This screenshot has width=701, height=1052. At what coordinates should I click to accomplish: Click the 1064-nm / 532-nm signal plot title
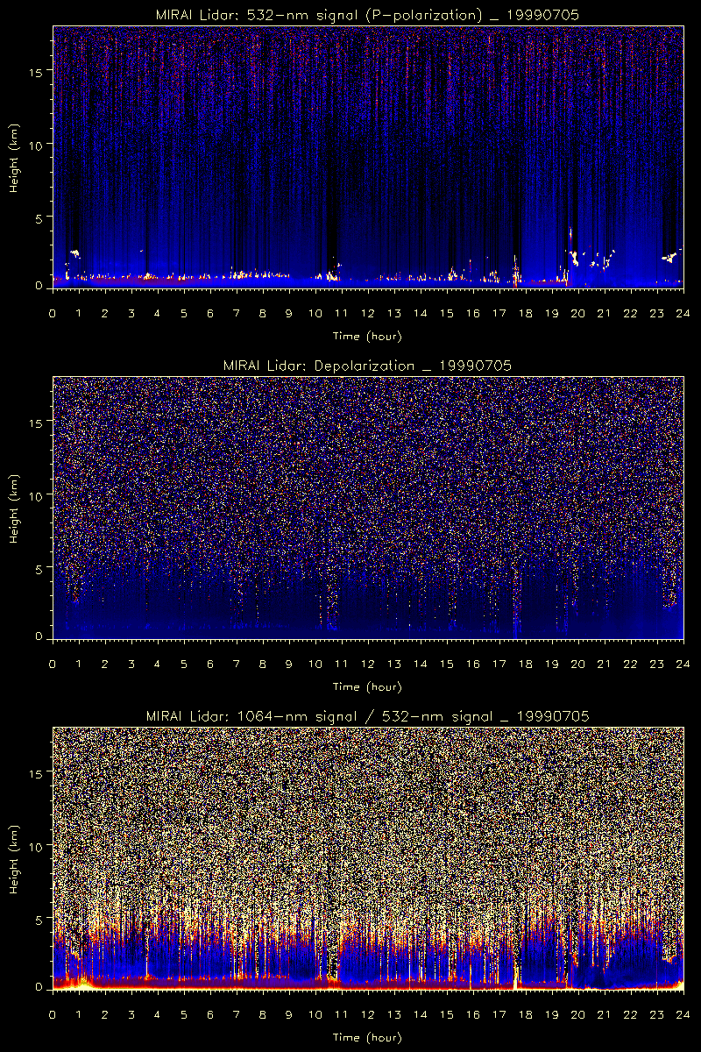coord(367,716)
